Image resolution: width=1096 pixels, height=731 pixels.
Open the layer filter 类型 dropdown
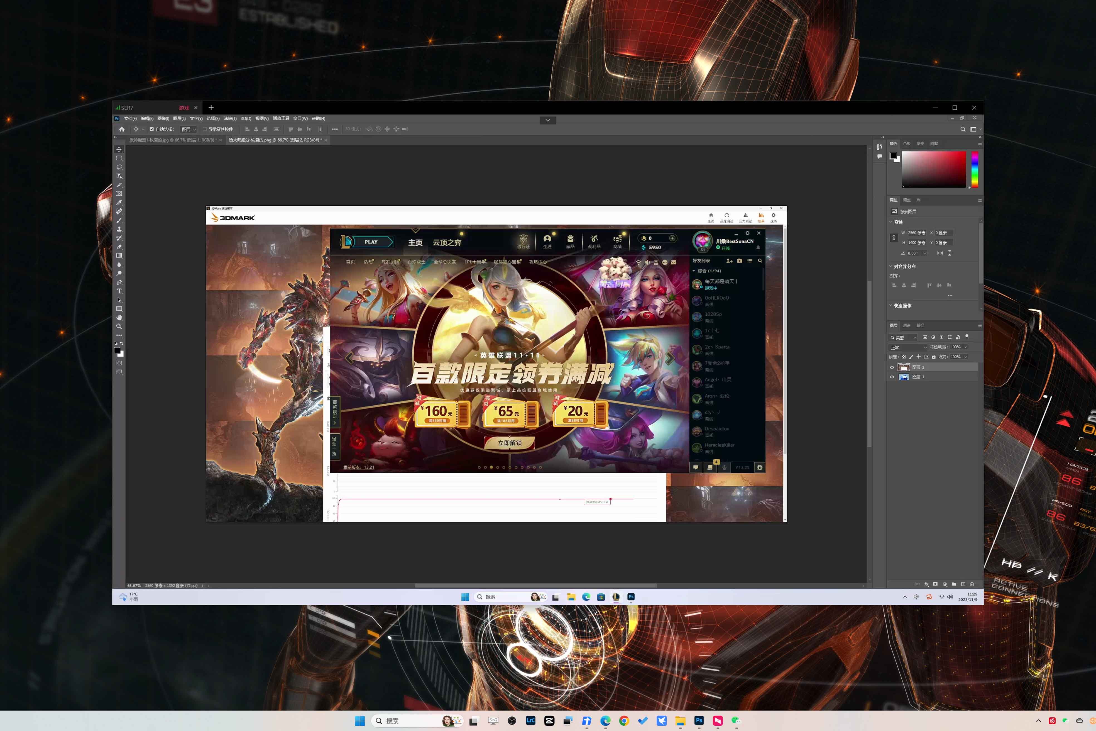[x=903, y=337]
